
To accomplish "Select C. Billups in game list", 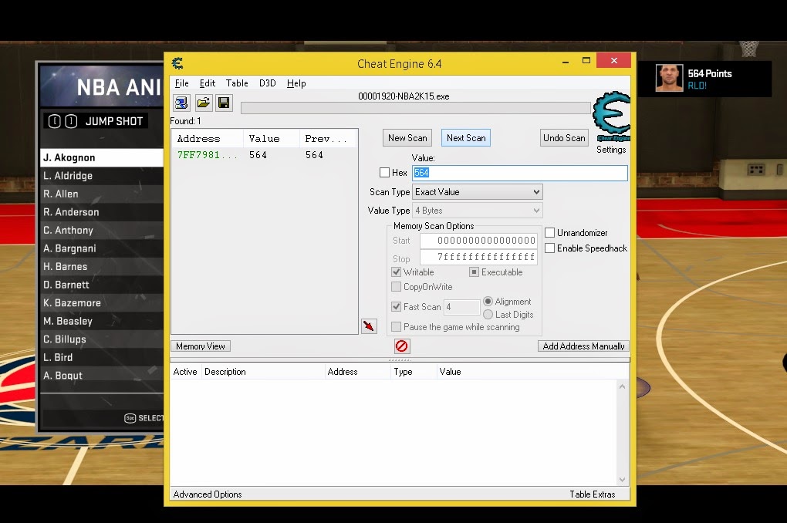I will pyautogui.click(x=102, y=339).
